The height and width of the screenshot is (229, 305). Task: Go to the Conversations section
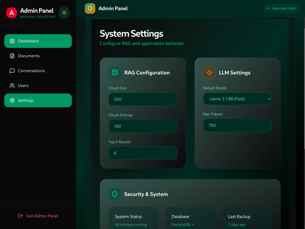[x=38, y=71]
